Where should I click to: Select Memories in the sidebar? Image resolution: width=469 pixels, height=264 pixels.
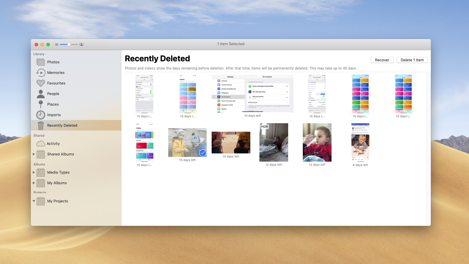pos(56,72)
